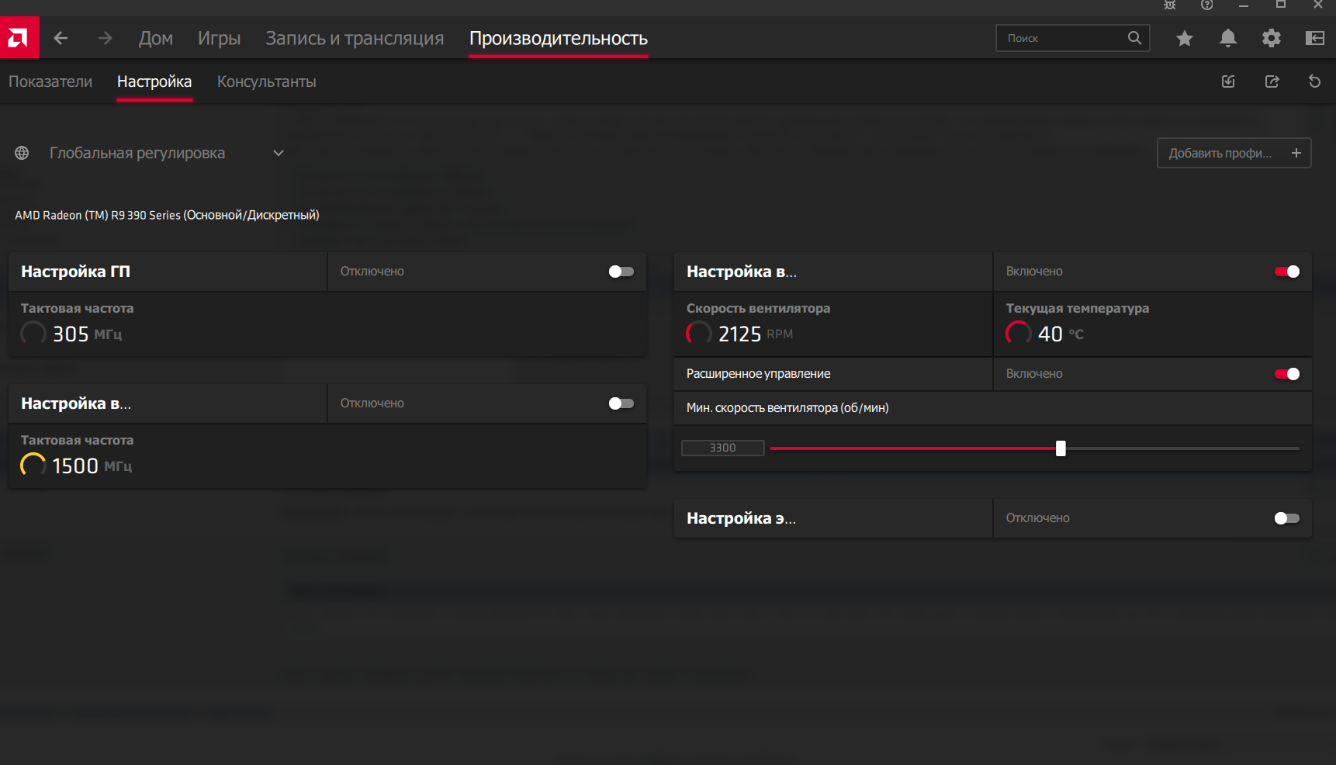Enable the Настройка э... toggle
The width and height of the screenshot is (1336, 765).
point(1286,518)
